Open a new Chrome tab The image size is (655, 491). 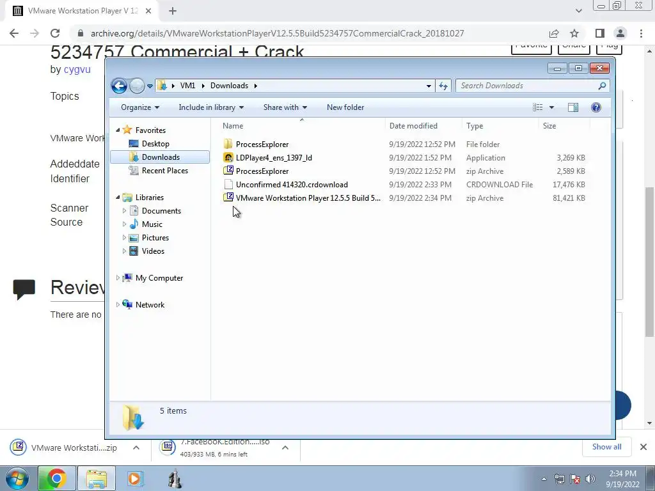(x=173, y=11)
